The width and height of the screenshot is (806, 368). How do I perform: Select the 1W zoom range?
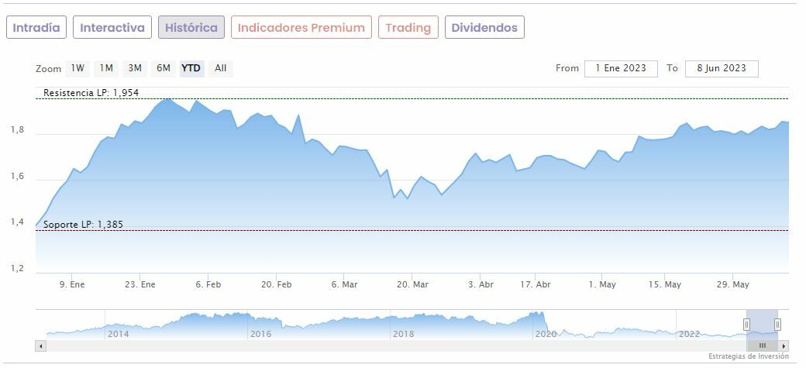77,68
